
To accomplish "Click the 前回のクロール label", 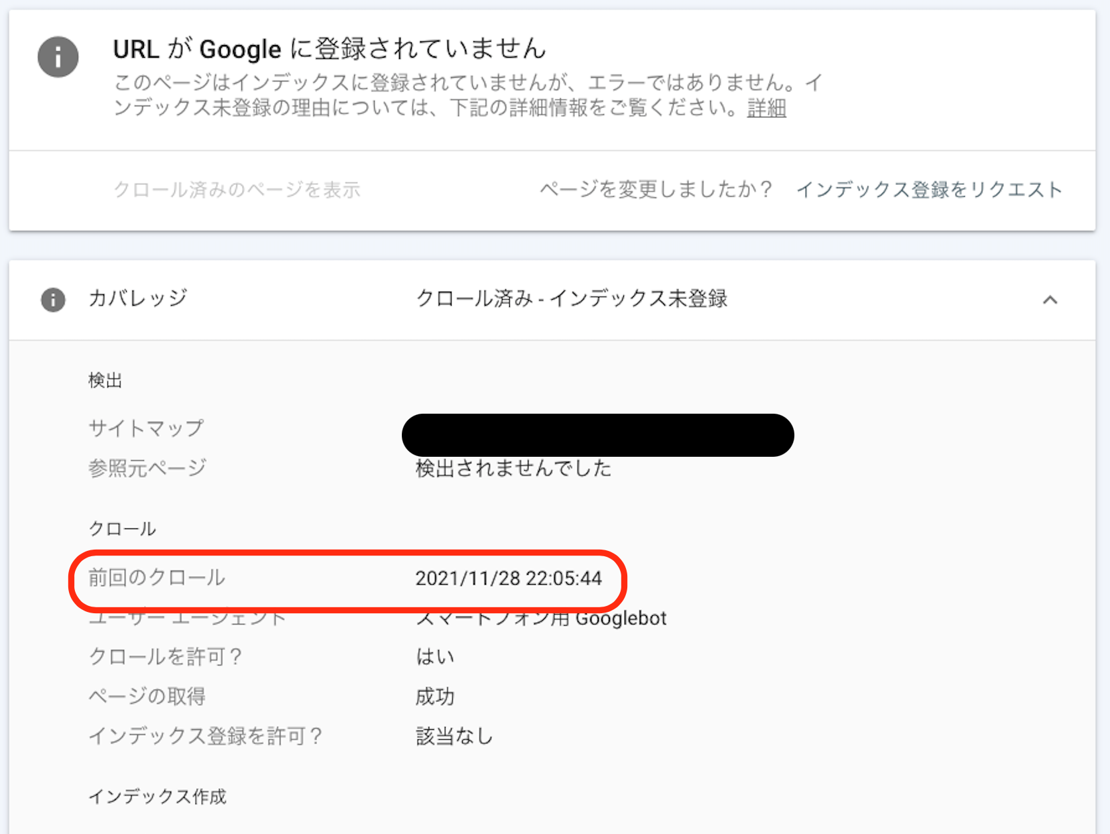I will (157, 577).
